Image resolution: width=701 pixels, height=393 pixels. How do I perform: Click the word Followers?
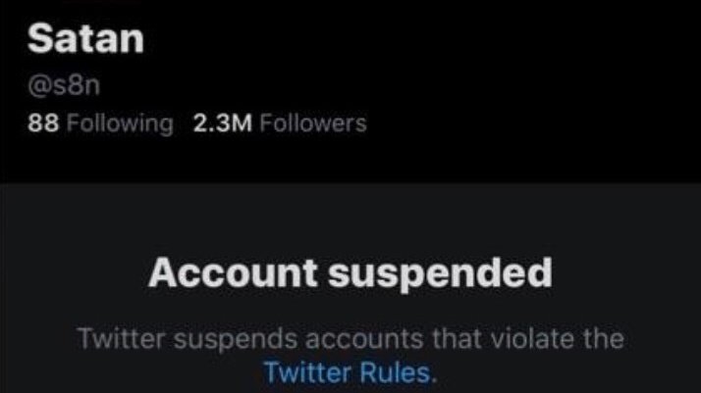pos(313,123)
